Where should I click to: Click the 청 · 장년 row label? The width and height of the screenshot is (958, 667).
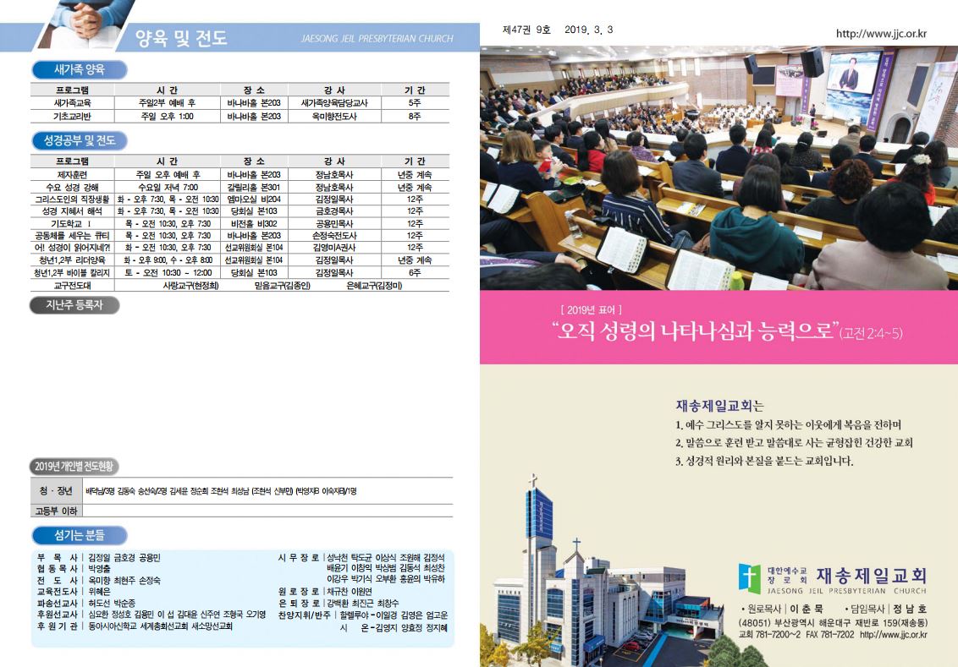pos(56,491)
